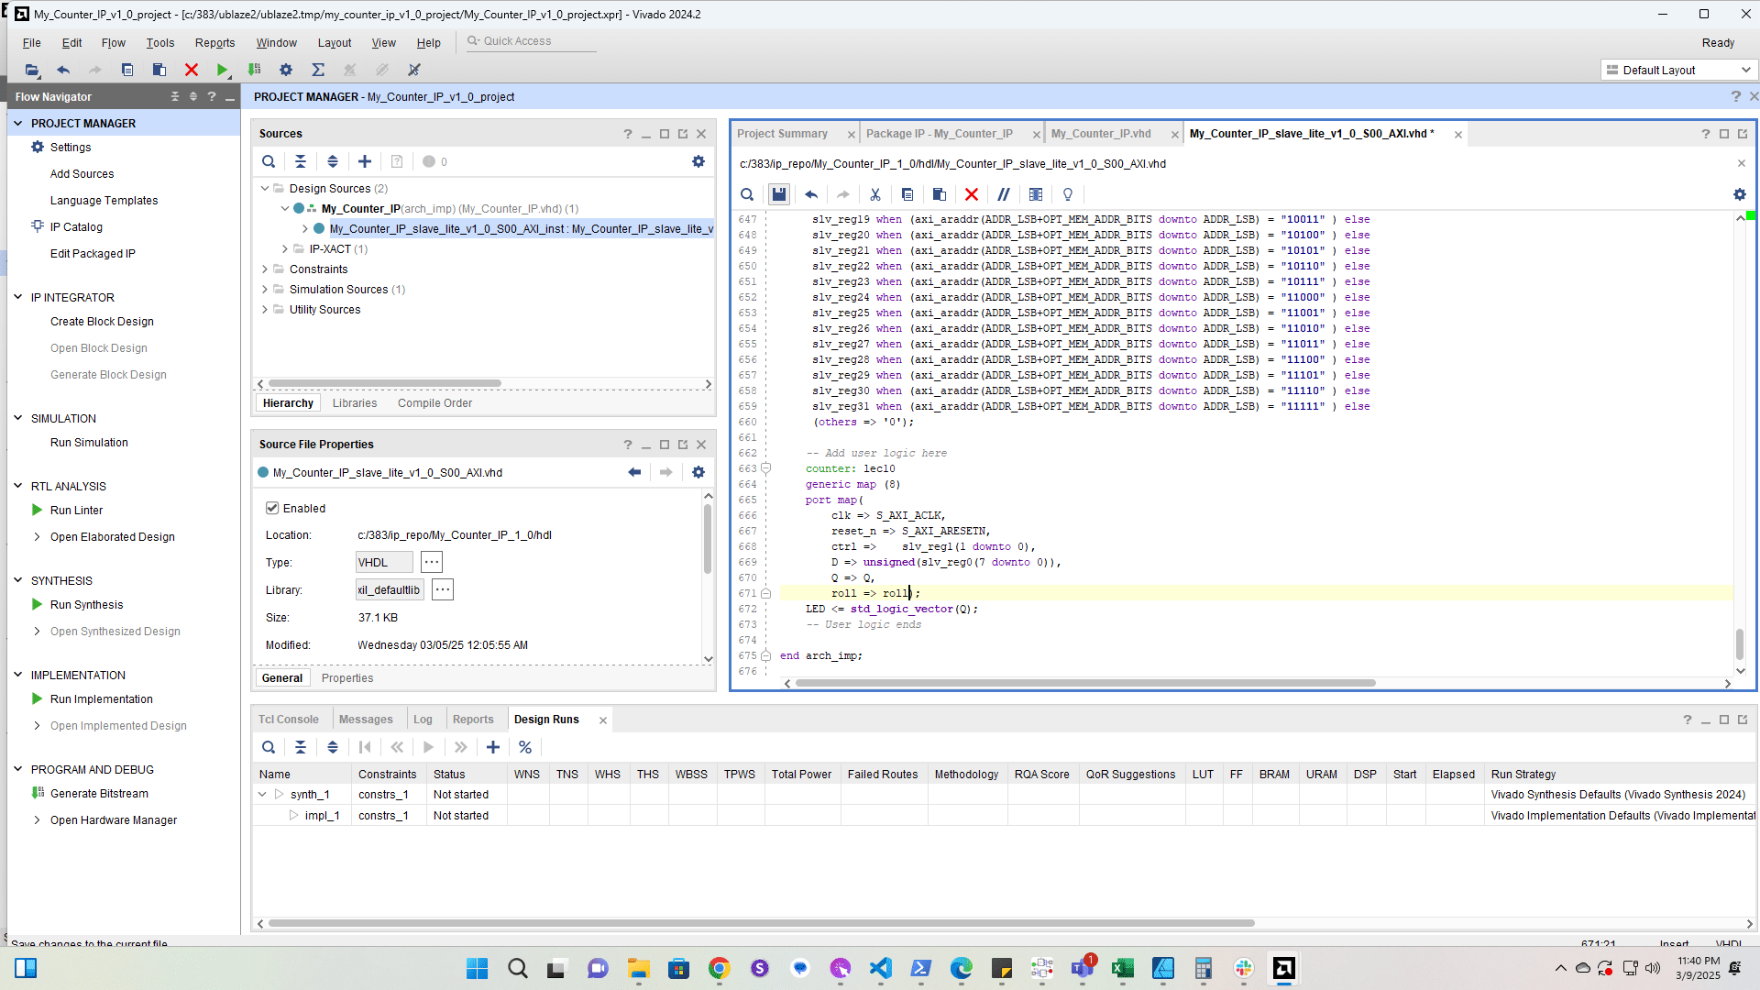Click Run Synthesis in Flow Navigator

[86, 605]
